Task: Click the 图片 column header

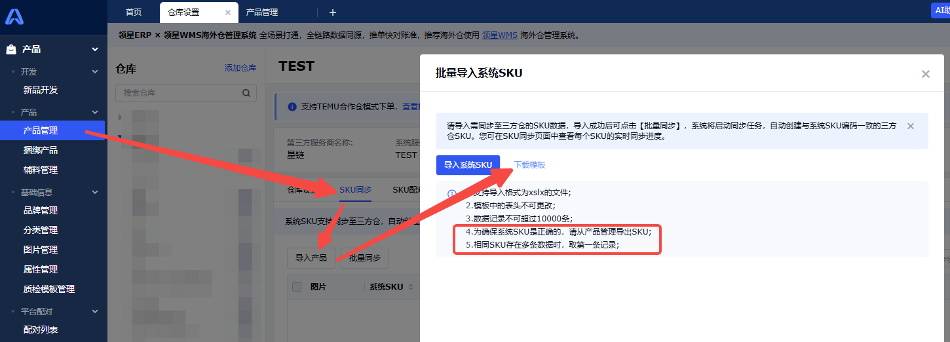Action: point(318,287)
